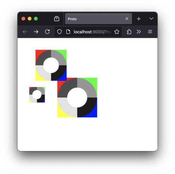Click the small donut image

click(x=37, y=95)
